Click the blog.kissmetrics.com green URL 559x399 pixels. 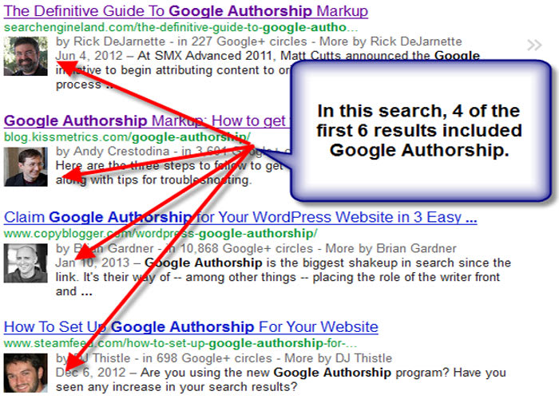coord(127,137)
